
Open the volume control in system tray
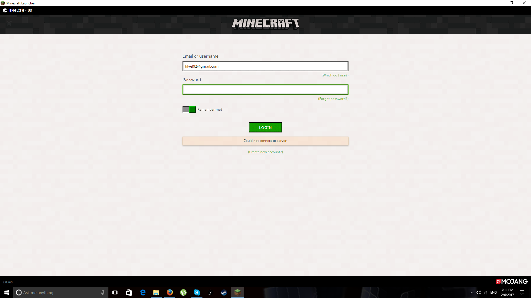click(479, 292)
